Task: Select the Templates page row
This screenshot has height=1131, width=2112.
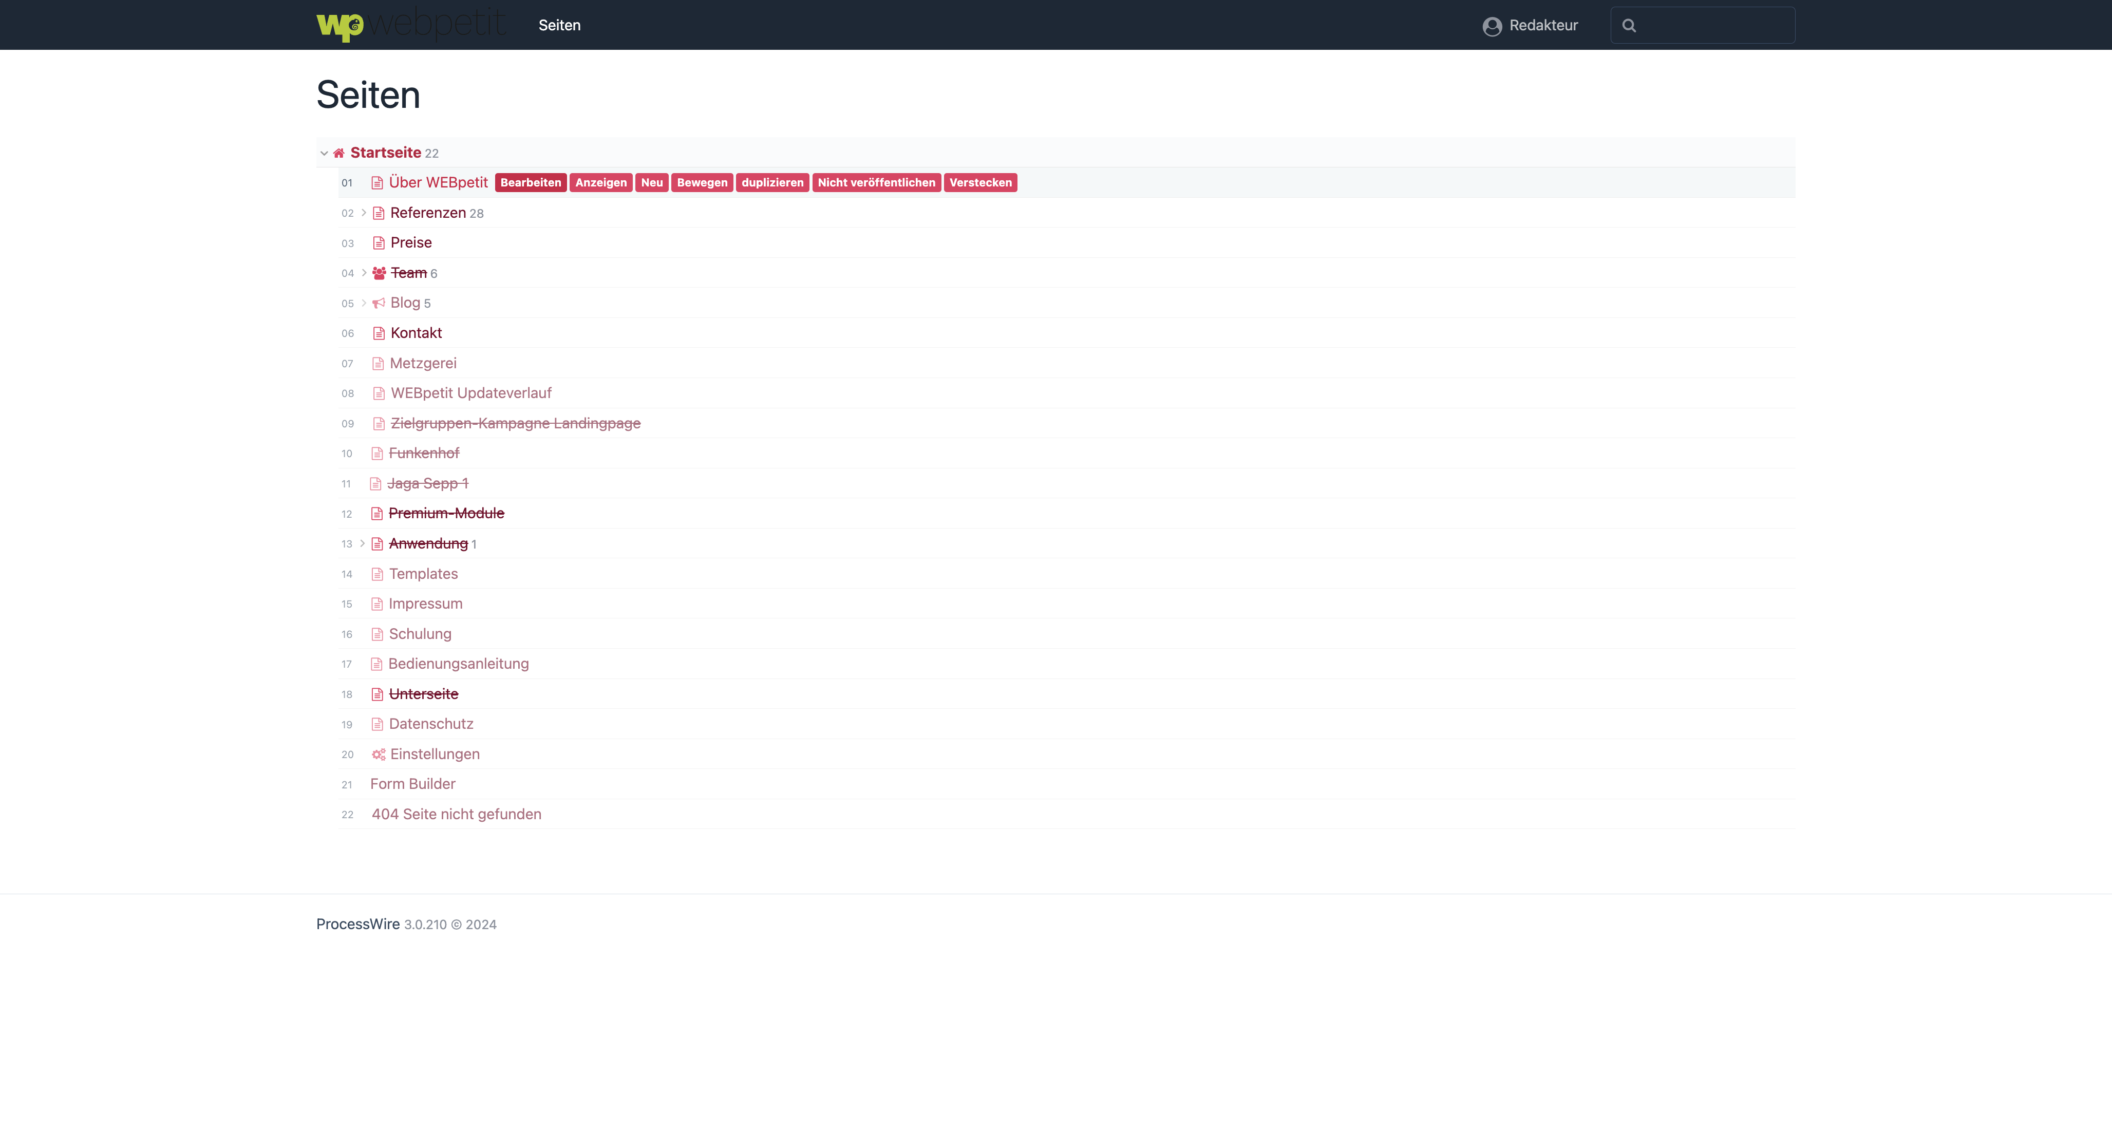Action: click(x=1067, y=574)
